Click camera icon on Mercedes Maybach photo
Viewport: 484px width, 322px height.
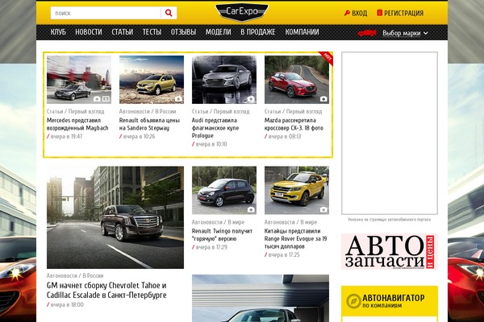coord(97,99)
